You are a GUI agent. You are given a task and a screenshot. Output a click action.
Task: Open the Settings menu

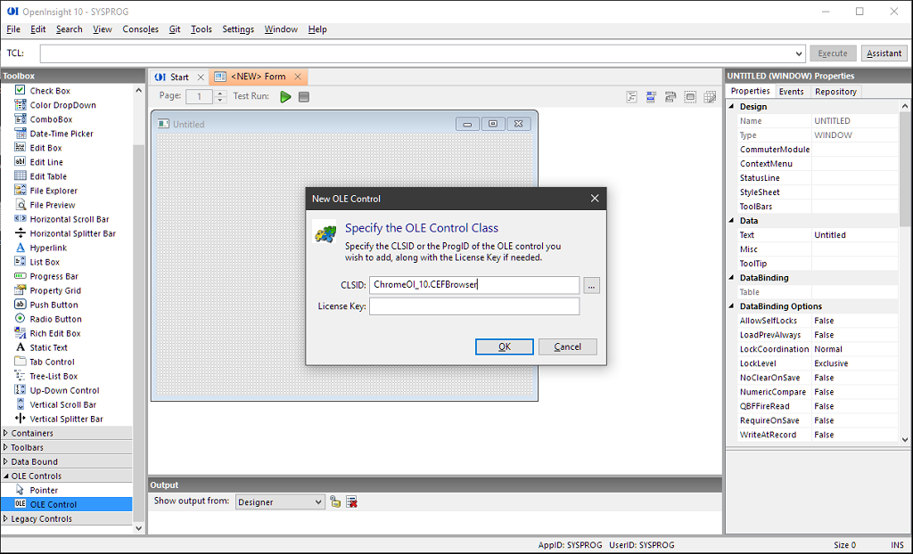click(238, 29)
